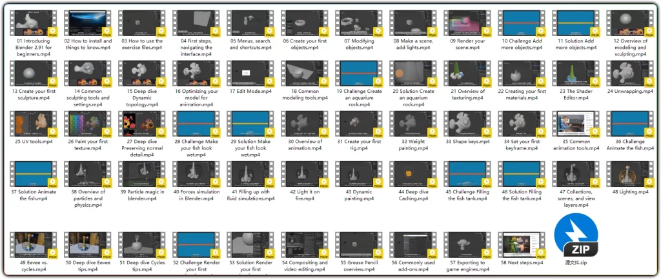
Task: Click the 11 Solution Add more objects icon
Action: (576, 23)
